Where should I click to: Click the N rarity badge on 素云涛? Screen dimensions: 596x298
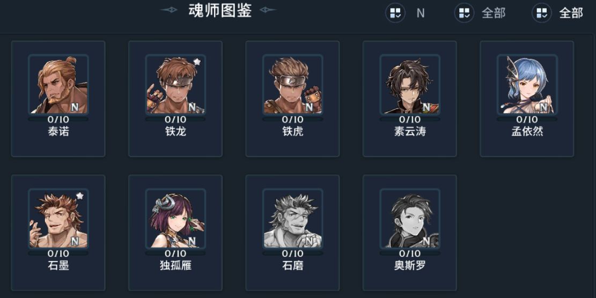[426, 107]
